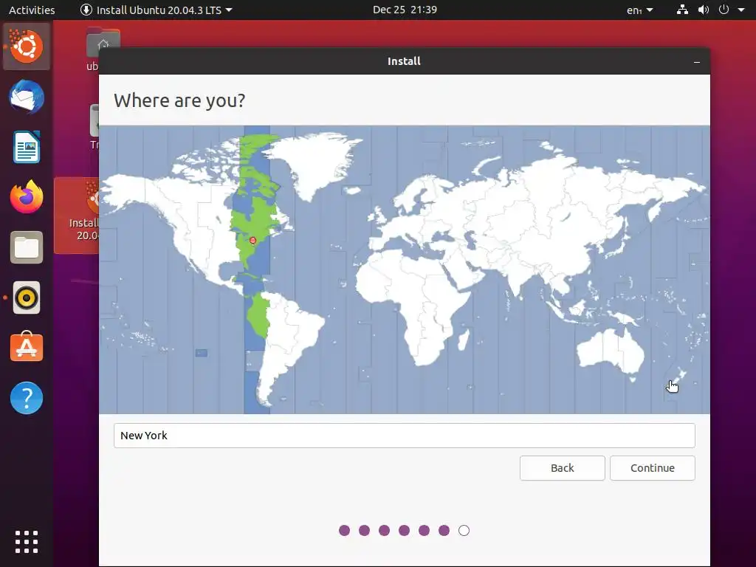
Task: Open the Install Ubuntu 20.04.3 LTS app menu
Action: point(157,10)
